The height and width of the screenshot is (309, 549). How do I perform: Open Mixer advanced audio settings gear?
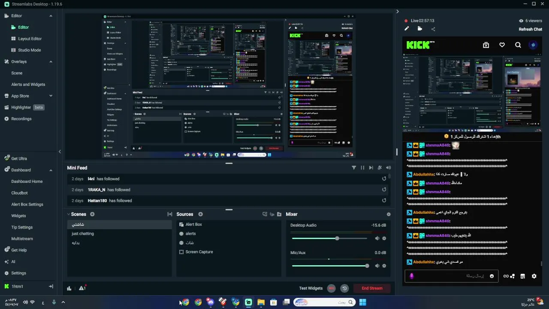coord(389,214)
